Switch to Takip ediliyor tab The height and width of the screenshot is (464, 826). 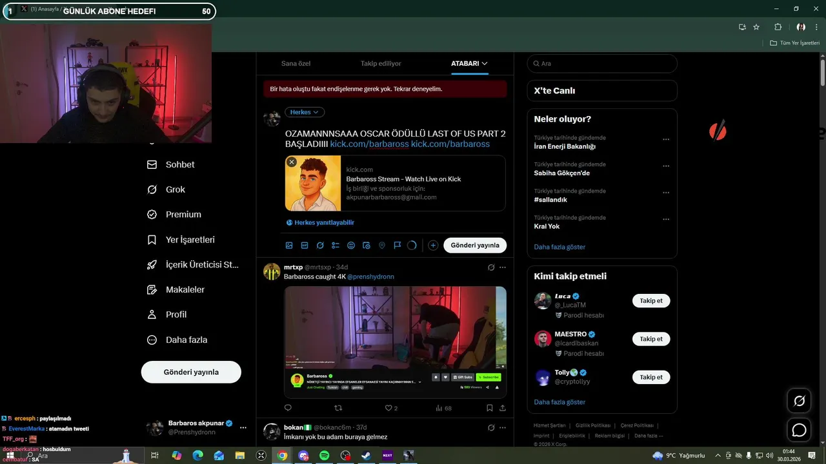pos(381,64)
